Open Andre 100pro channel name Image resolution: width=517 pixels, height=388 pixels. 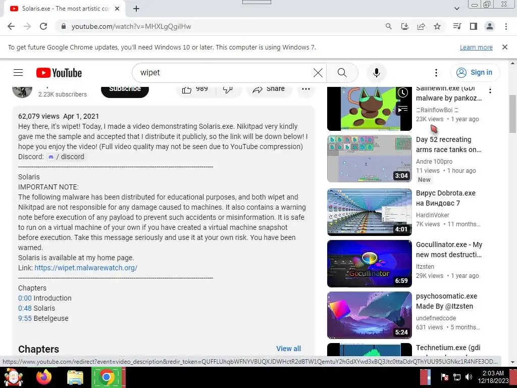[x=434, y=161]
